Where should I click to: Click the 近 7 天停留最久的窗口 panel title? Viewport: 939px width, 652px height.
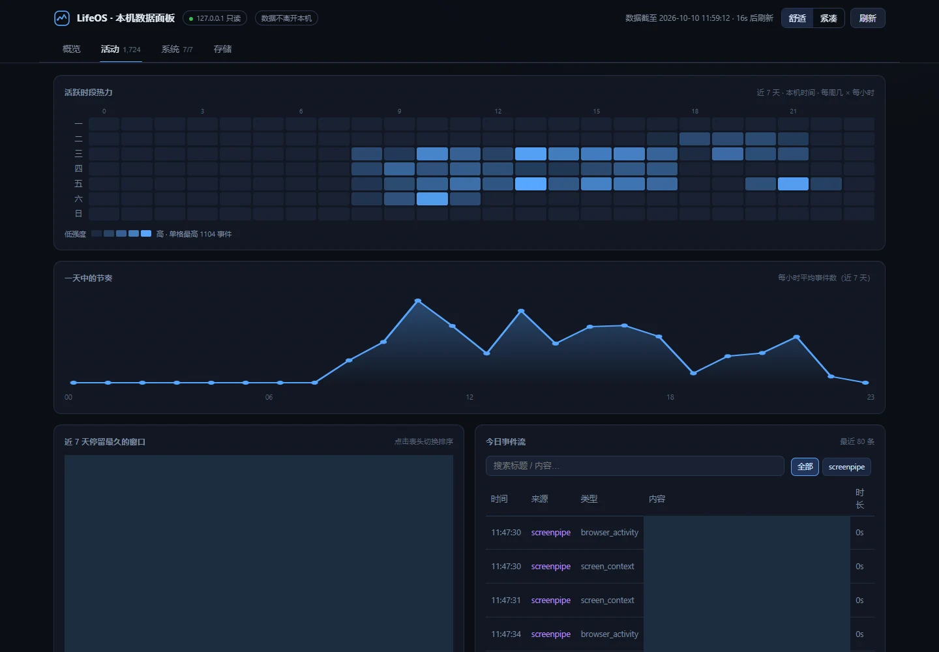click(105, 442)
